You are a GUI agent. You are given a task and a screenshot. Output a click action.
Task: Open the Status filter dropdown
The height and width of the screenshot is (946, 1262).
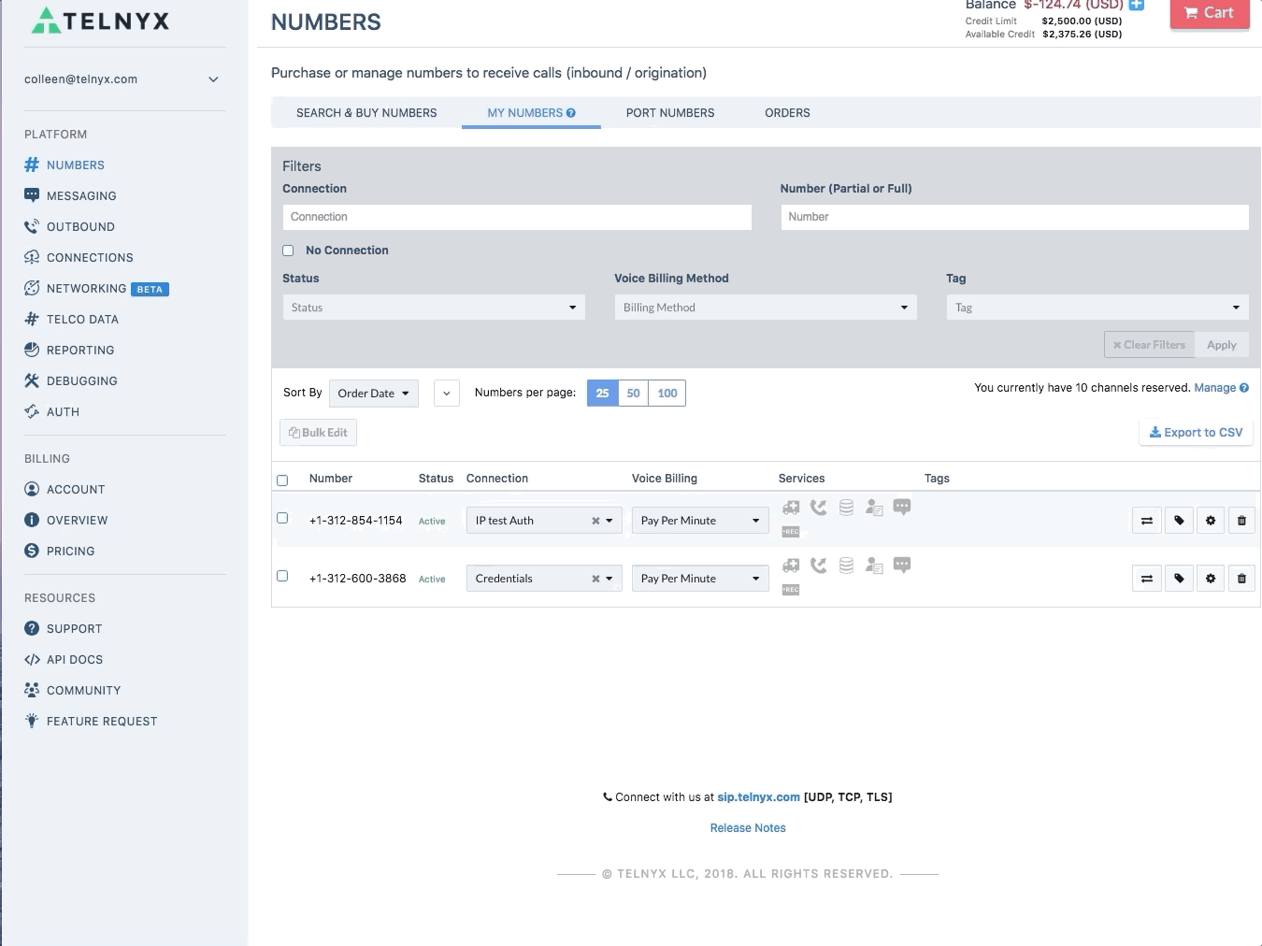[x=434, y=308]
